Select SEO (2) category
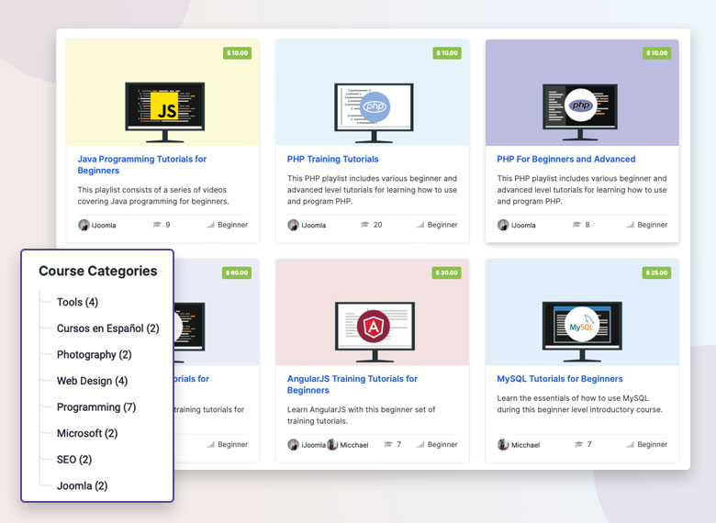The height and width of the screenshot is (523, 716). tap(74, 460)
